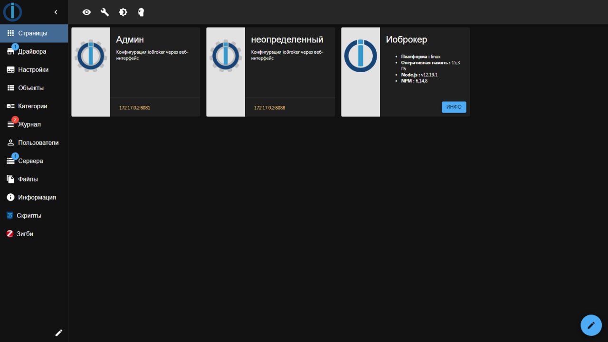Click the ИНФО button on Иоброкер card

[454, 107]
